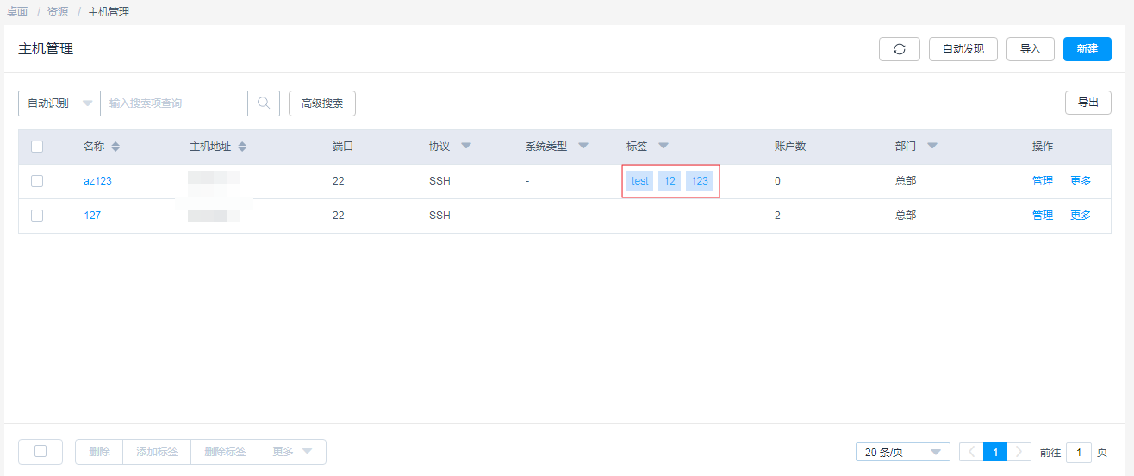Viewport: 1134px width, 476px height.
Task: Check the az123 row checkbox
Action: pyautogui.click(x=37, y=181)
